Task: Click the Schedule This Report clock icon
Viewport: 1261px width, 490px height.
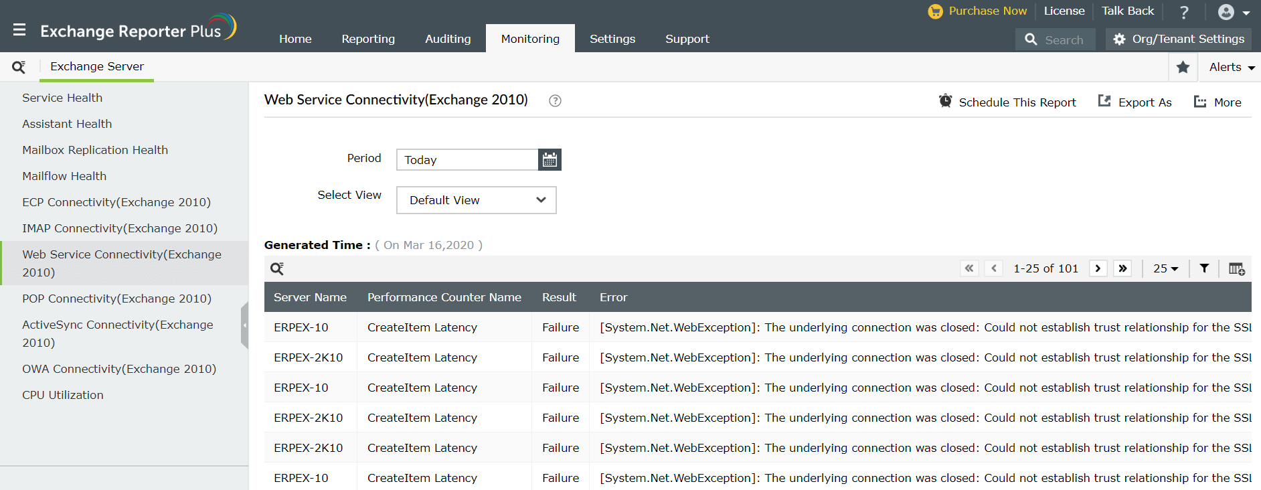Action: (x=945, y=101)
